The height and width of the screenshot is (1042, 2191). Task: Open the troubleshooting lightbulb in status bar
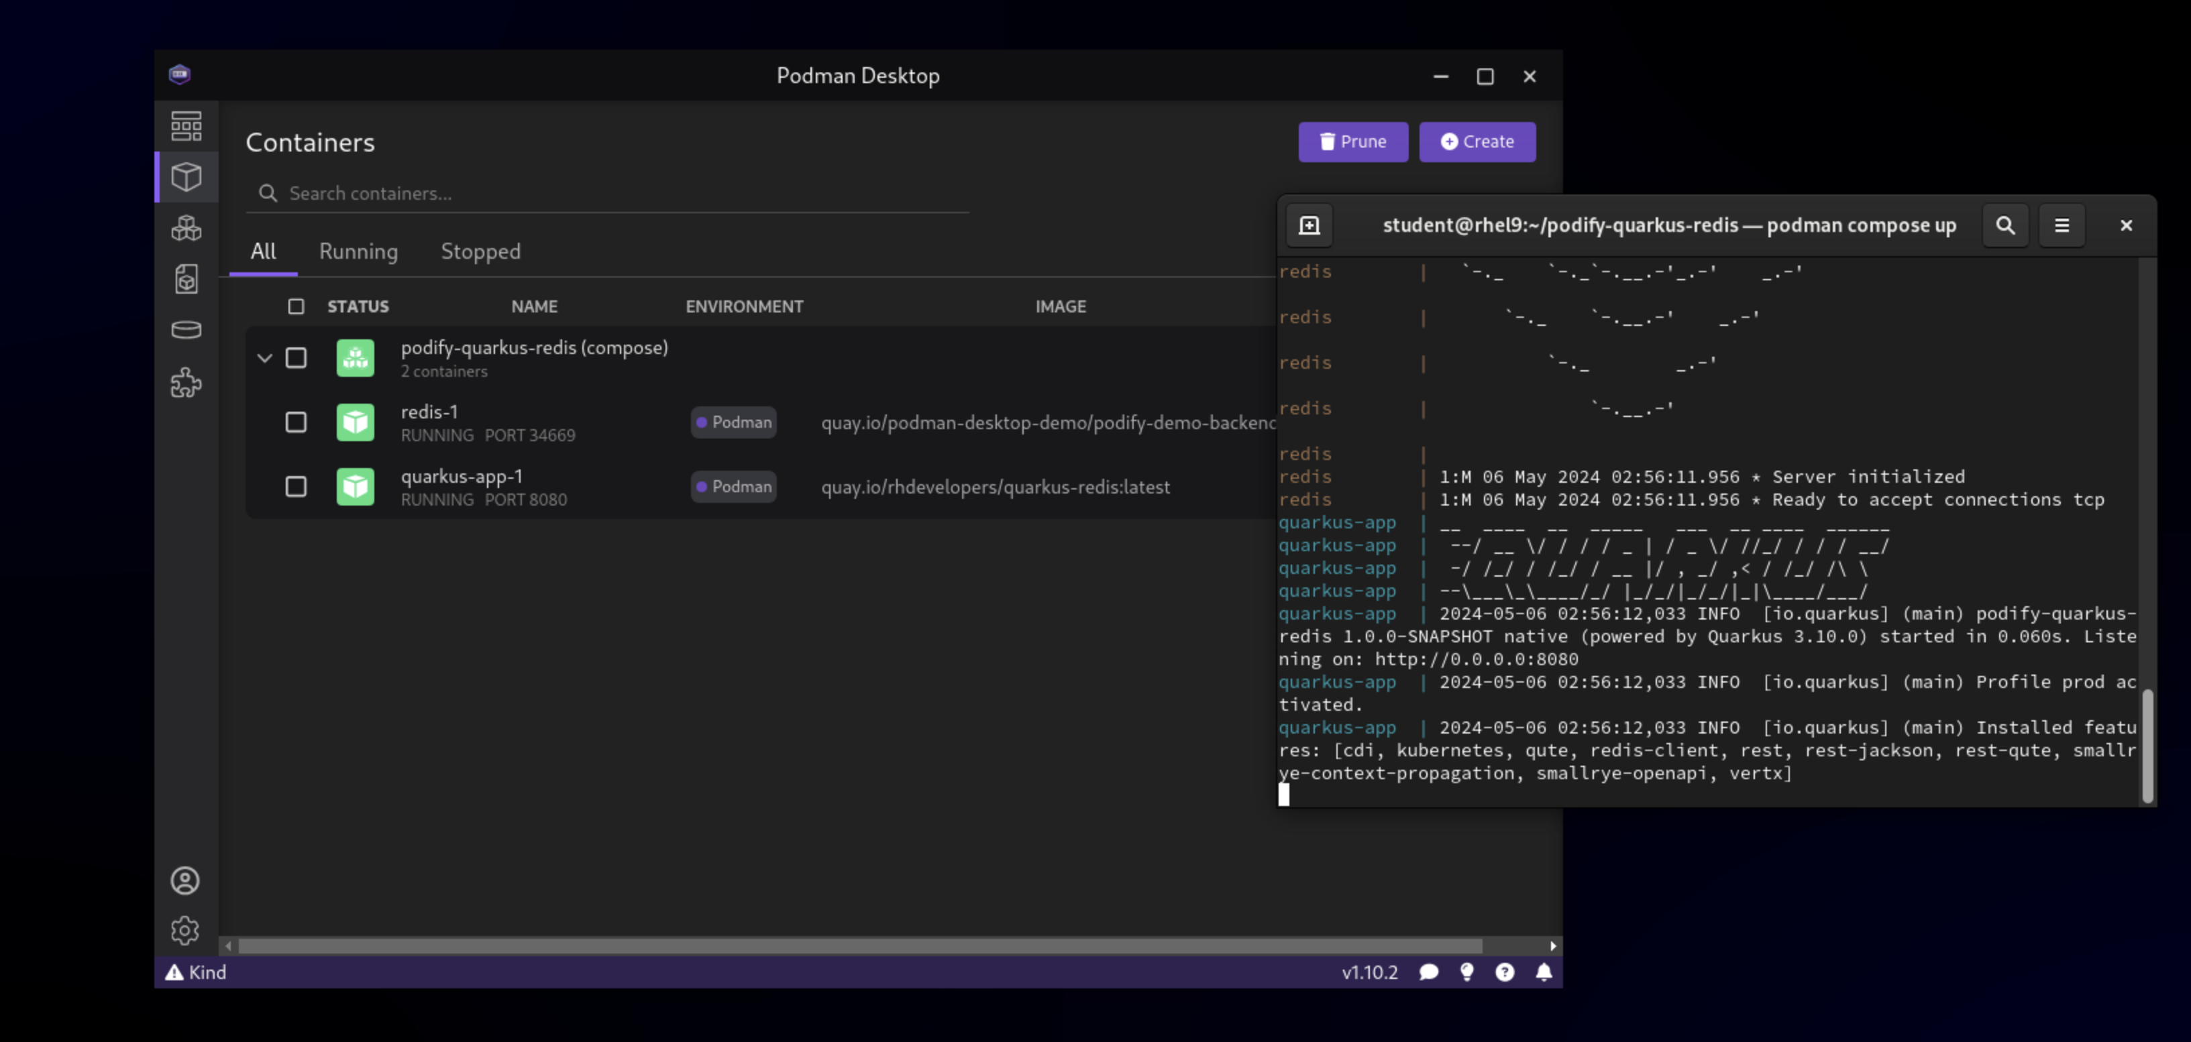point(1466,972)
